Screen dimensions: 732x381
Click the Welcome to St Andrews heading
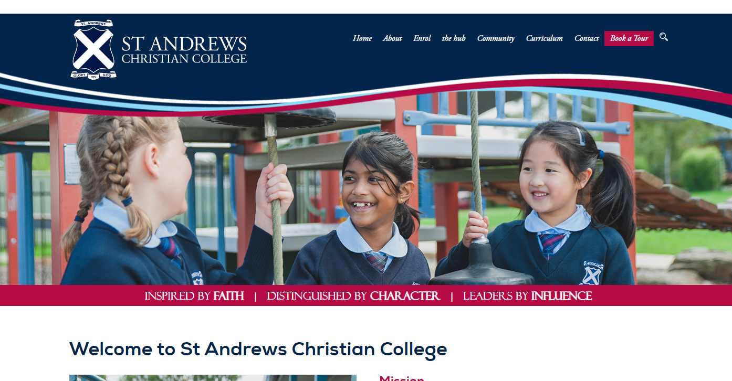click(x=258, y=349)
